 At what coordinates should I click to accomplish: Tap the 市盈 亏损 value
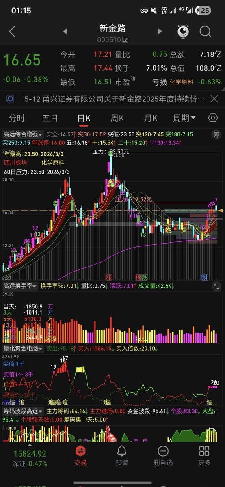click(x=160, y=82)
